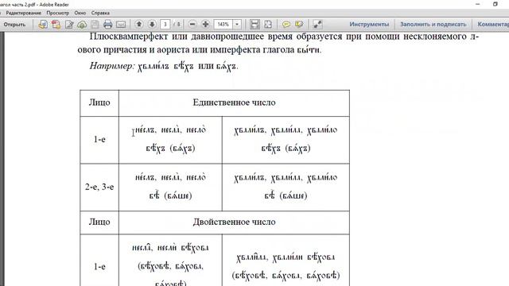Click the zoom value field 143%

pyautogui.click(x=223, y=25)
